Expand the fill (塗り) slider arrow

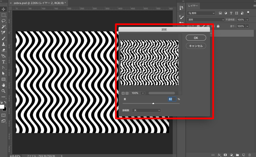tap(247, 26)
